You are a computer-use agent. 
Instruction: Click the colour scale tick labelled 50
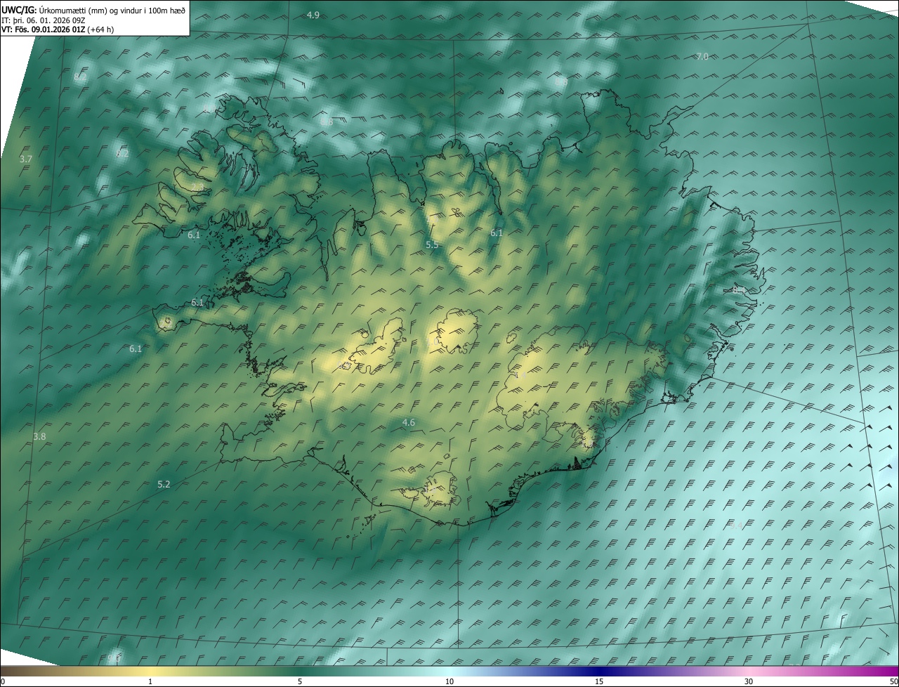893,682
